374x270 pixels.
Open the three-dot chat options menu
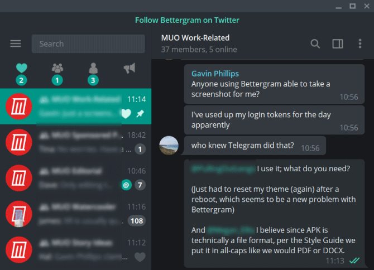pos(360,44)
